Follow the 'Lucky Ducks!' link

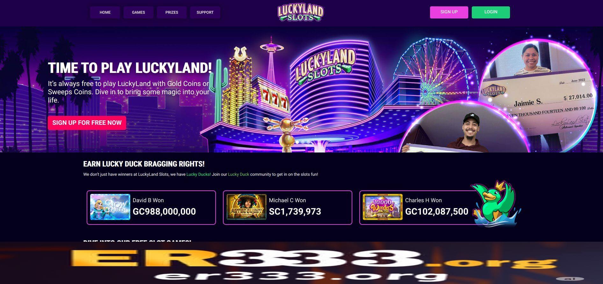(x=198, y=174)
